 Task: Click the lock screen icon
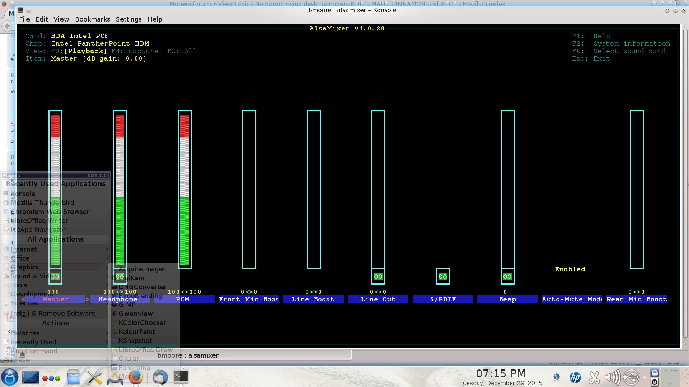pyautogui.click(x=655, y=373)
